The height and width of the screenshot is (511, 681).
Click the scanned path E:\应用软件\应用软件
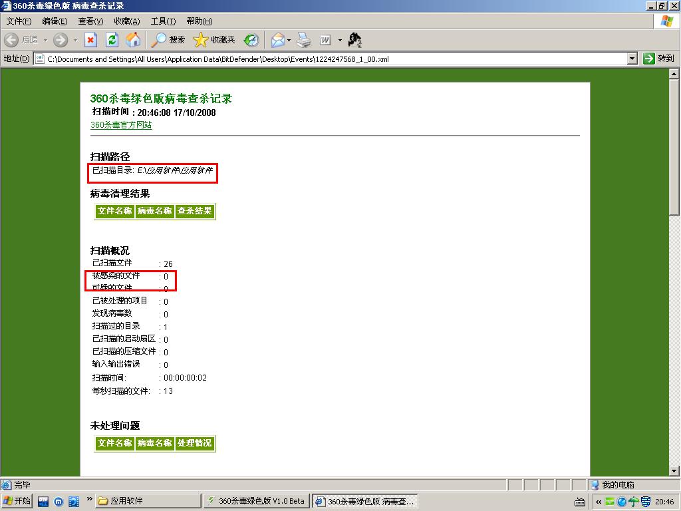coord(175,170)
